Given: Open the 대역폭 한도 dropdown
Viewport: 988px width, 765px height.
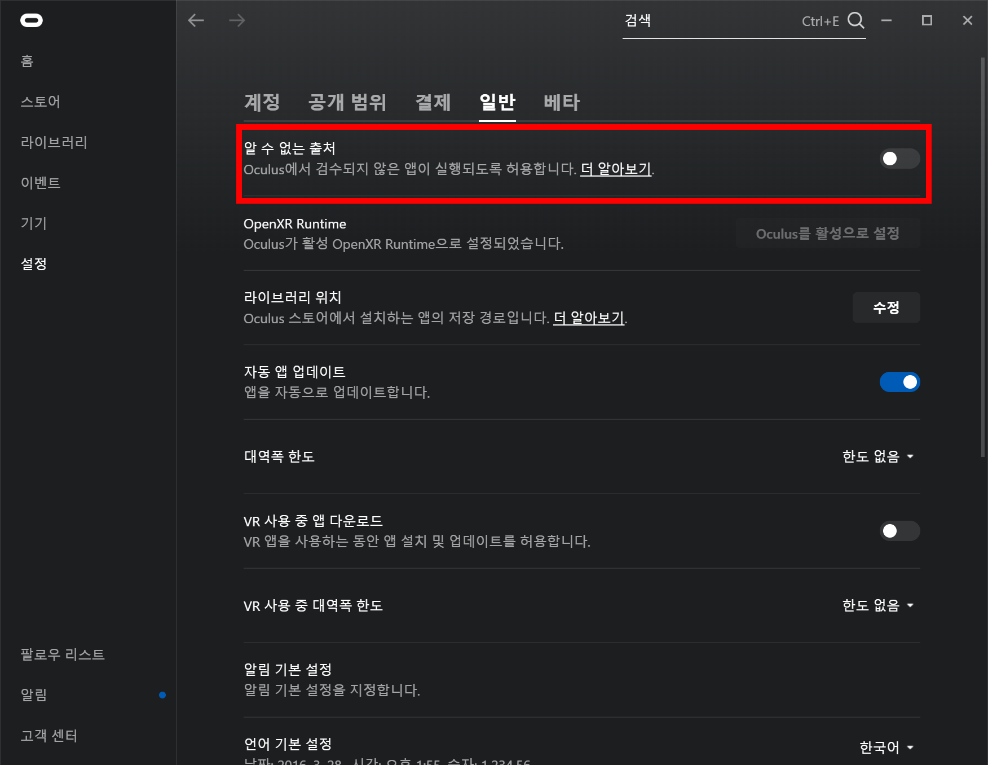Looking at the screenshot, I should click(877, 456).
